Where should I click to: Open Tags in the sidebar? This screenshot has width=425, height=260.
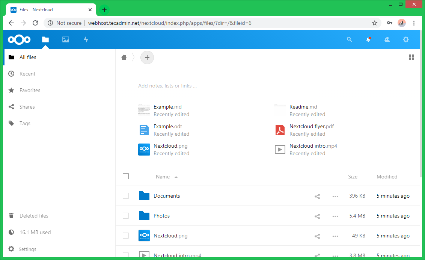tap(60, 123)
